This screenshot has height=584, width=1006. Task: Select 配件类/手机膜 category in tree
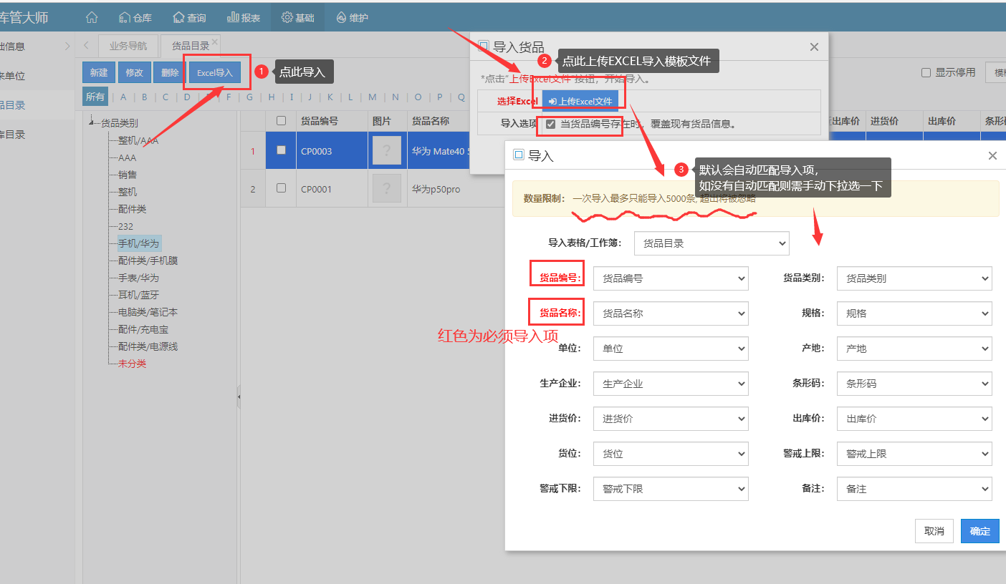[x=148, y=261]
